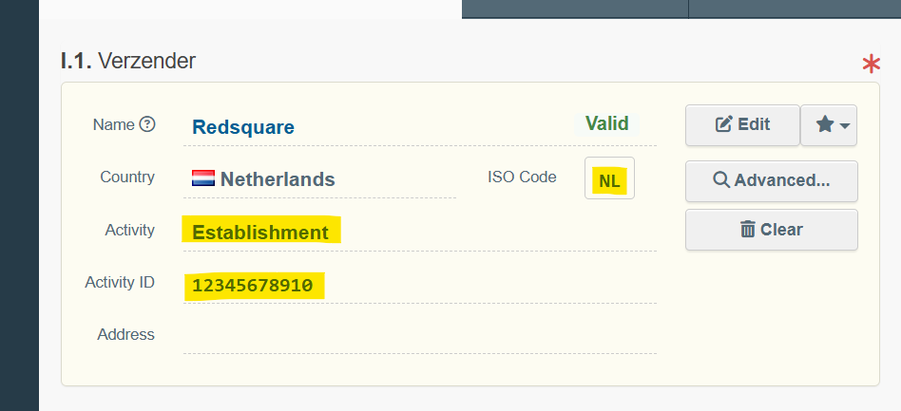Click the I.1. Verzender heading

pos(128,62)
